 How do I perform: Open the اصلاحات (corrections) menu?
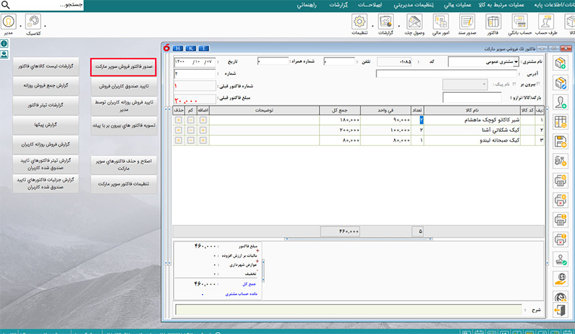370,5
